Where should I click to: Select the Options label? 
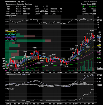[x=54, y=9]
